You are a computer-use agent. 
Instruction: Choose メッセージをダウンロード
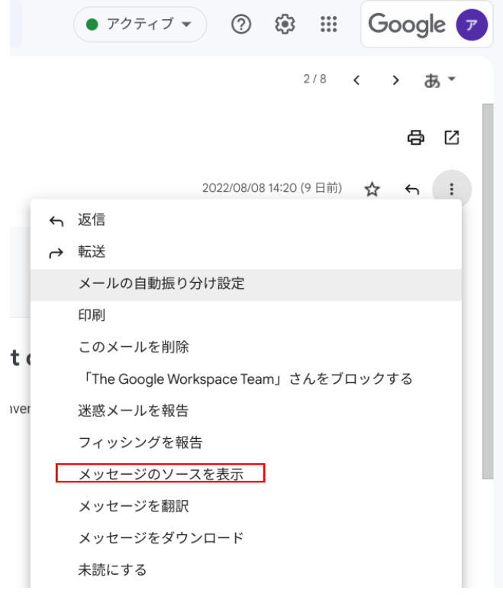click(x=246, y=538)
